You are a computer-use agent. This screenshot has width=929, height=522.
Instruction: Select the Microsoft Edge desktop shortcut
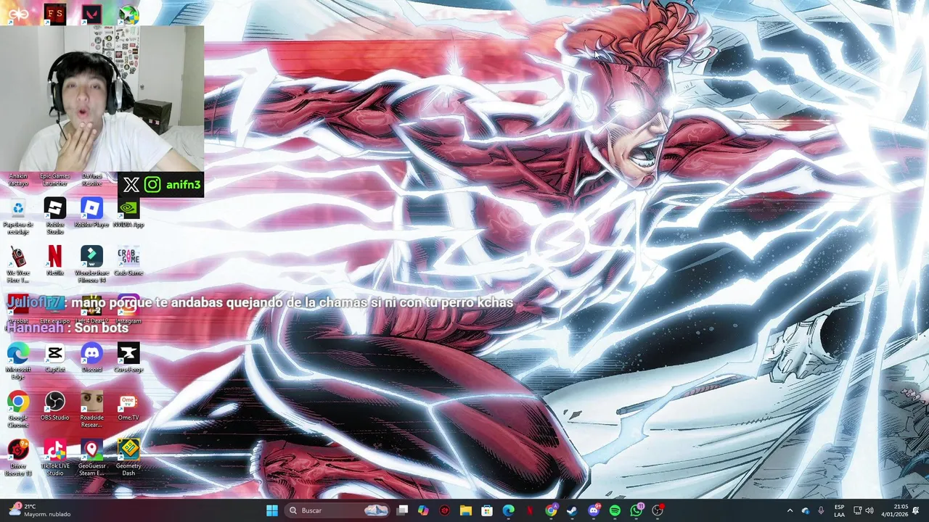click(x=18, y=360)
